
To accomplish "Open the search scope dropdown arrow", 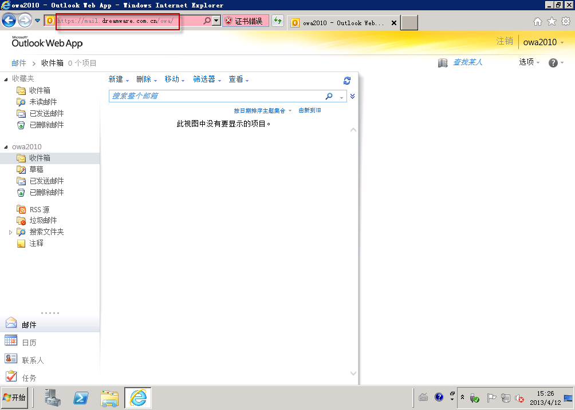I will pos(342,97).
